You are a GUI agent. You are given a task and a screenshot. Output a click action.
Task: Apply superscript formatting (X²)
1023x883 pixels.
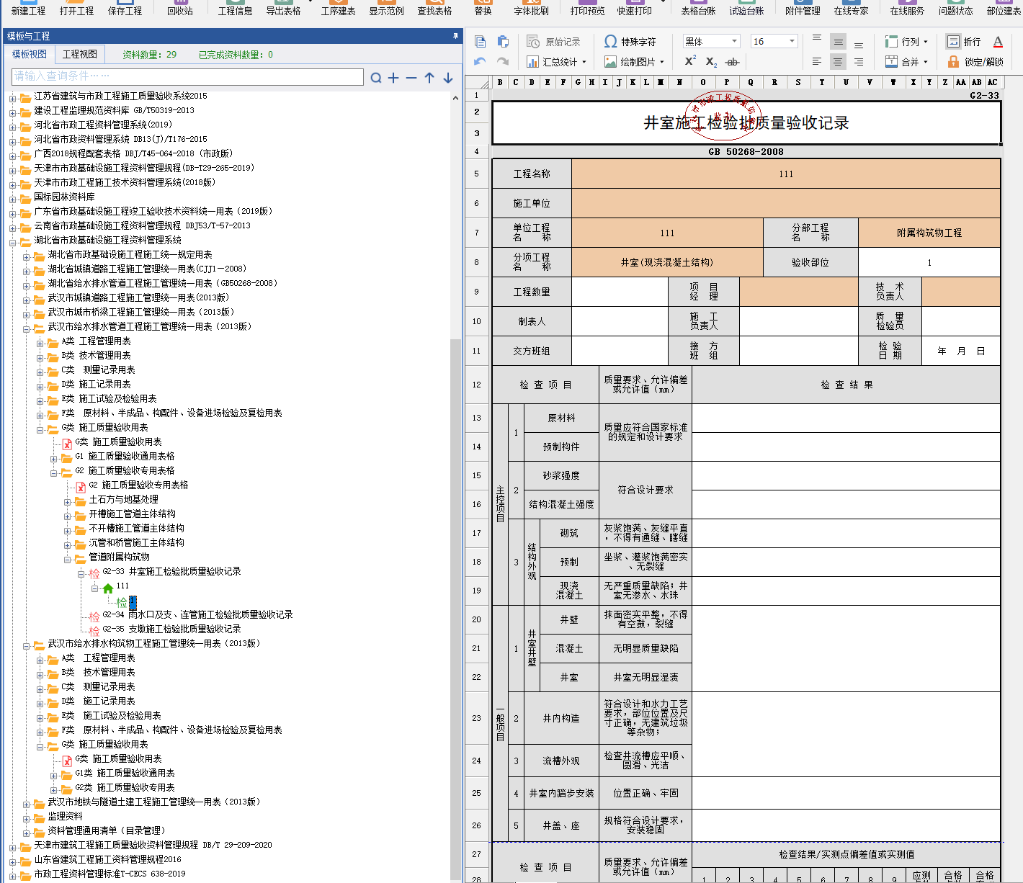pyautogui.click(x=690, y=61)
